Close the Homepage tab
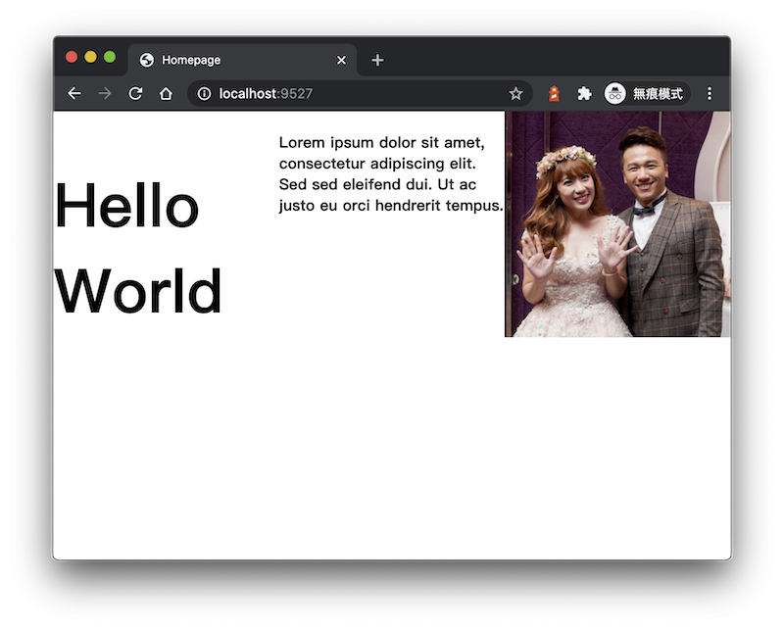Image resolution: width=784 pixels, height=630 pixels. [341, 60]
